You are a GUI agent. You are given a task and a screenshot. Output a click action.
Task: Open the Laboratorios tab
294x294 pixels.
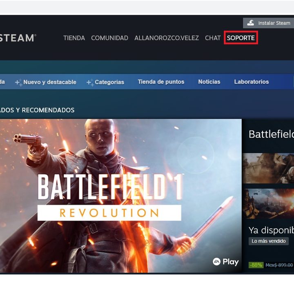pos(252,82)
